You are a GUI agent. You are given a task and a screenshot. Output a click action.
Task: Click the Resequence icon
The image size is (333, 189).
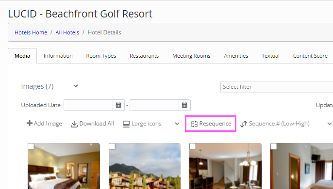pos(194,124)
